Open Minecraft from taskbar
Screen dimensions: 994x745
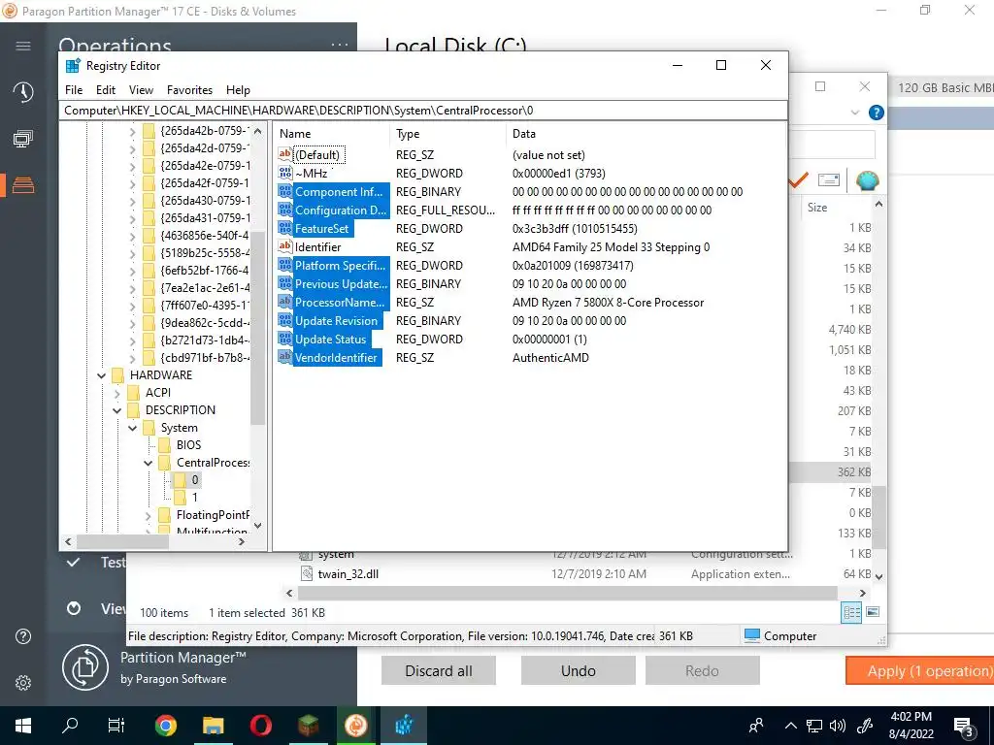tap(309, 726)
